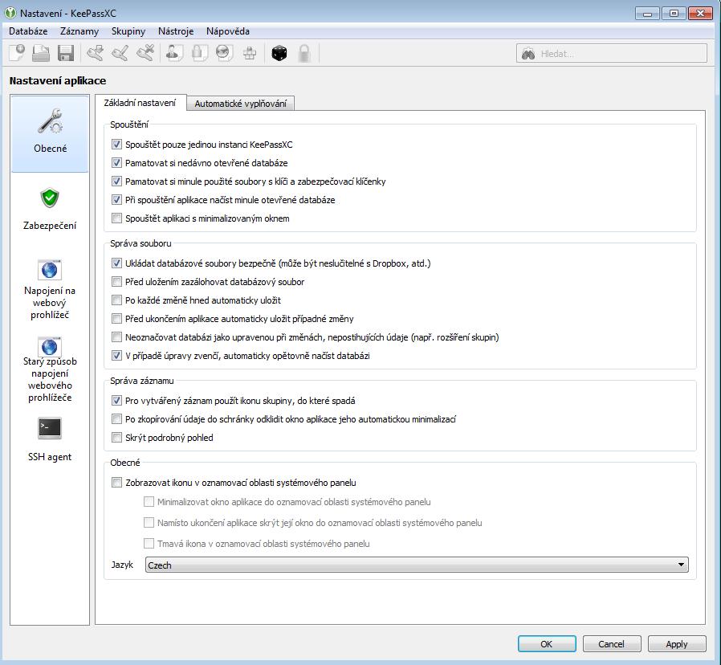Open the SSH agent settings
The width and height of the screenshot is (721, 665).
pos(50,439)
